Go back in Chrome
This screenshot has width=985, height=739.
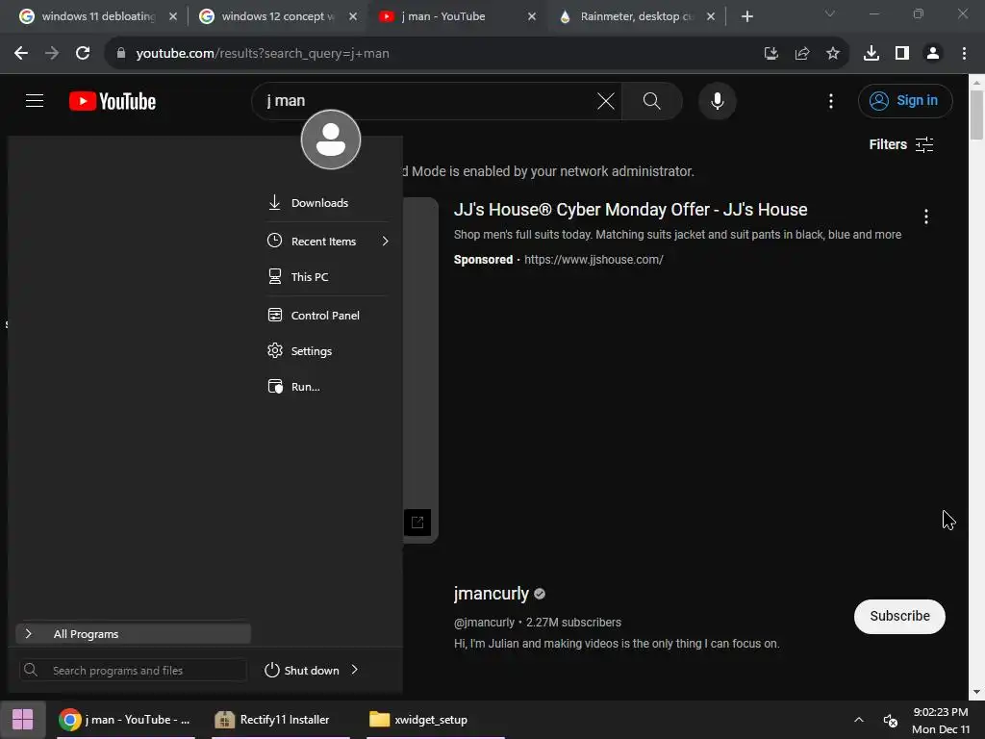point(21,54)
